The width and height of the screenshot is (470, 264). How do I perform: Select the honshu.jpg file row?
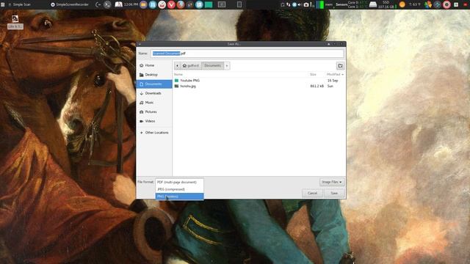pyautogui.click(x=258, y=87)
